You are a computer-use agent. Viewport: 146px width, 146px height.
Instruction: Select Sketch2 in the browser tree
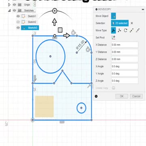click(32, 22)
